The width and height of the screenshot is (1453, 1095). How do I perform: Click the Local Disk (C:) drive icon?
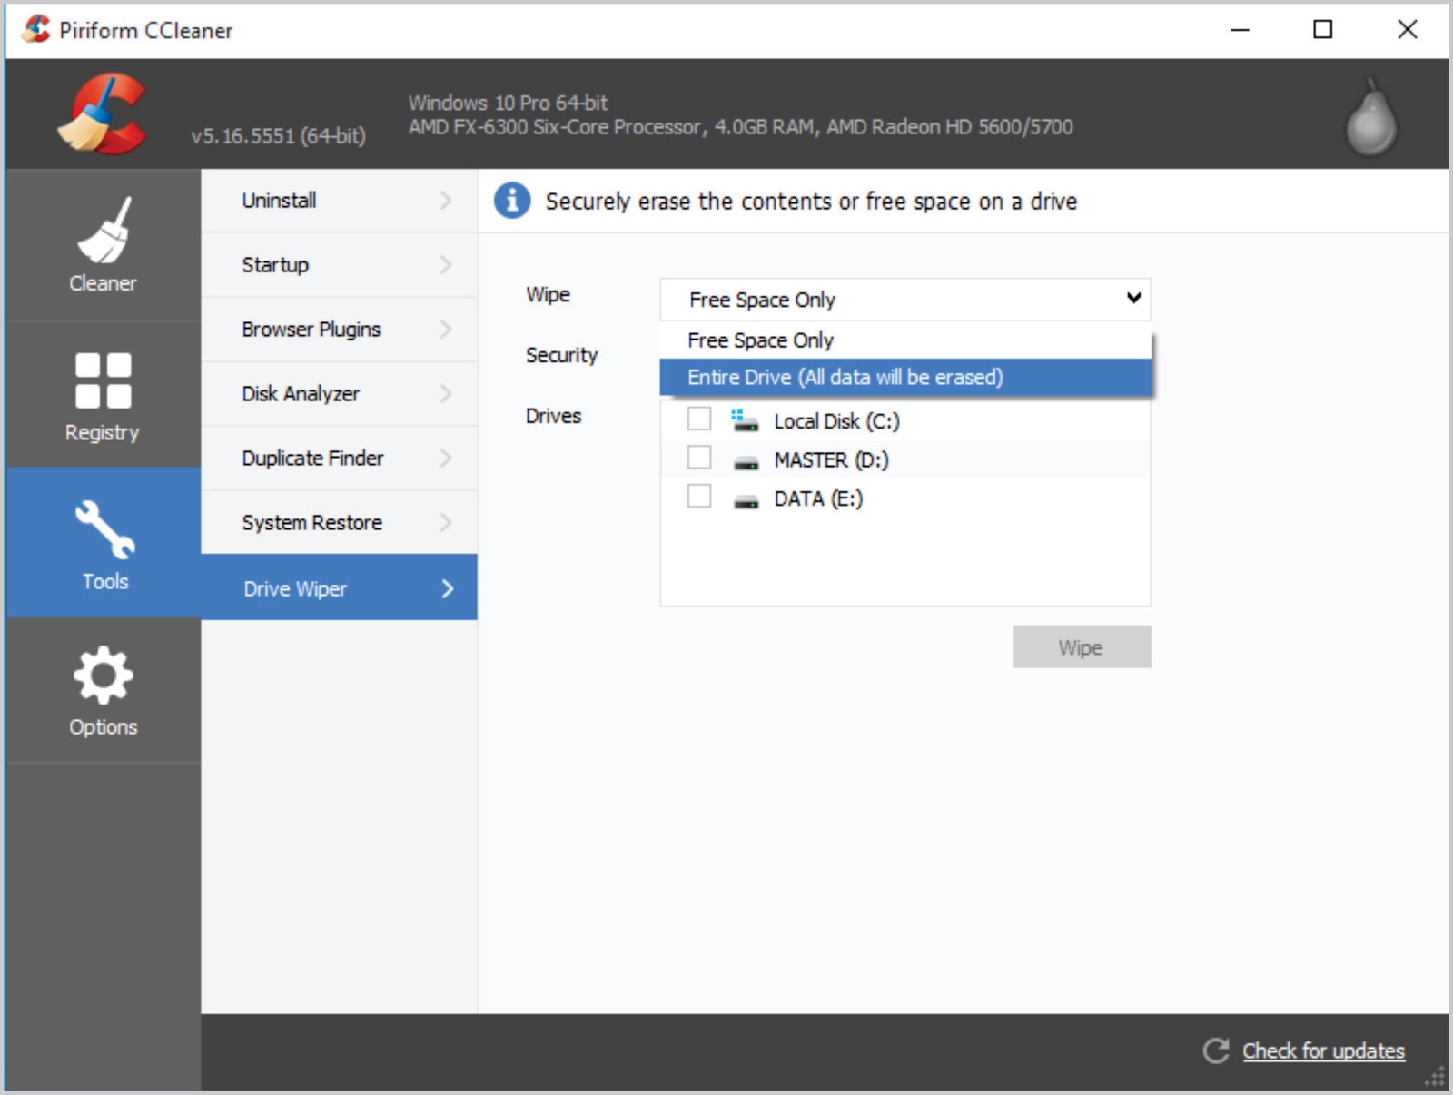pyautogui.click(x=745, y=420)
